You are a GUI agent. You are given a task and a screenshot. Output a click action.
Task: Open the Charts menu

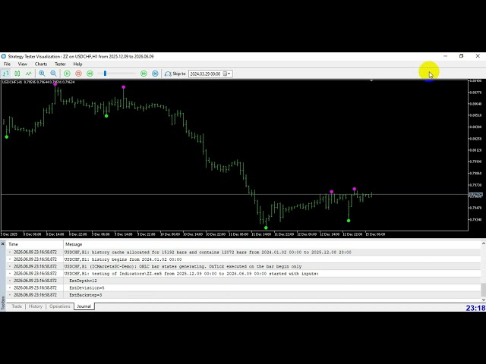[x=41, y=64]
